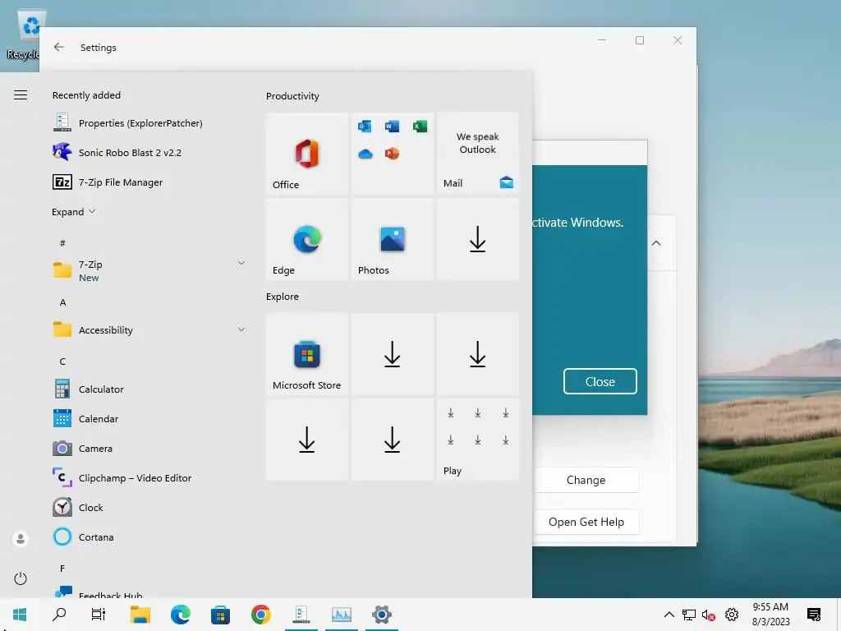The height and width of the screenshot is (631, 841).
Task: Open Task View from the taskbar
Action: [99, 615]
